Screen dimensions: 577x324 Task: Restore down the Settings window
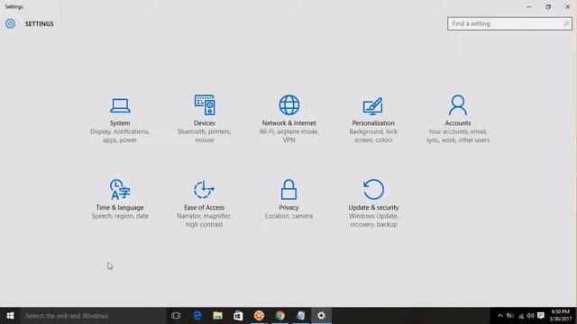pos(548,6)
